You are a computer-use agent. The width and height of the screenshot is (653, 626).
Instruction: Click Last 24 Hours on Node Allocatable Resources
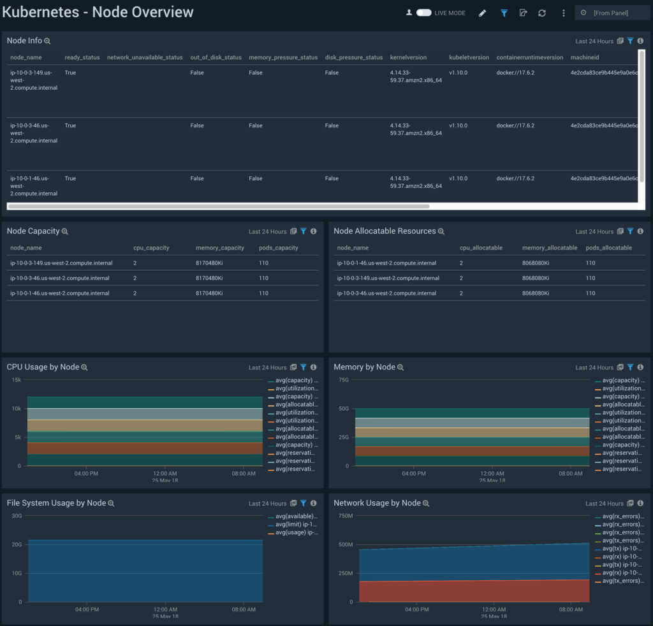coord(594,232)
